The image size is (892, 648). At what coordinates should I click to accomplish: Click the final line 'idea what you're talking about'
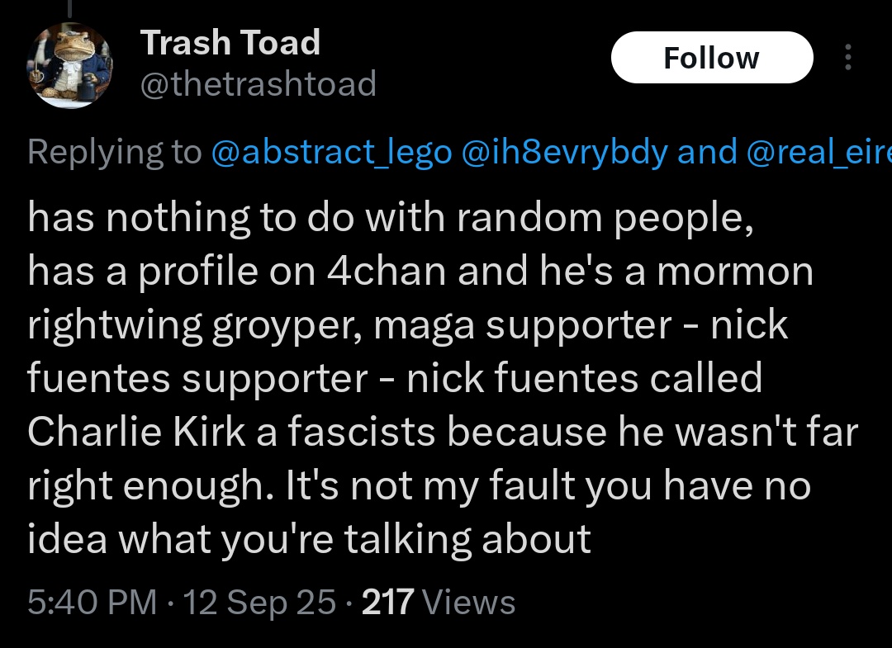[310, 539]
